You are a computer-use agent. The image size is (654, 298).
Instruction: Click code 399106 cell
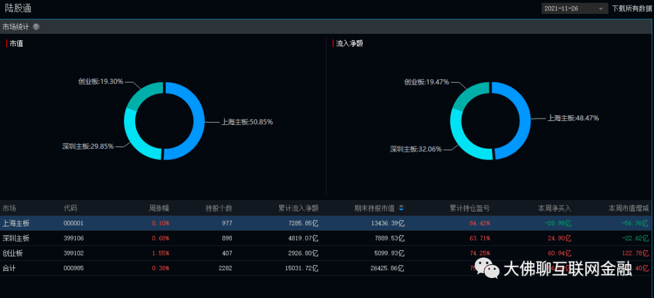(73, 239)
